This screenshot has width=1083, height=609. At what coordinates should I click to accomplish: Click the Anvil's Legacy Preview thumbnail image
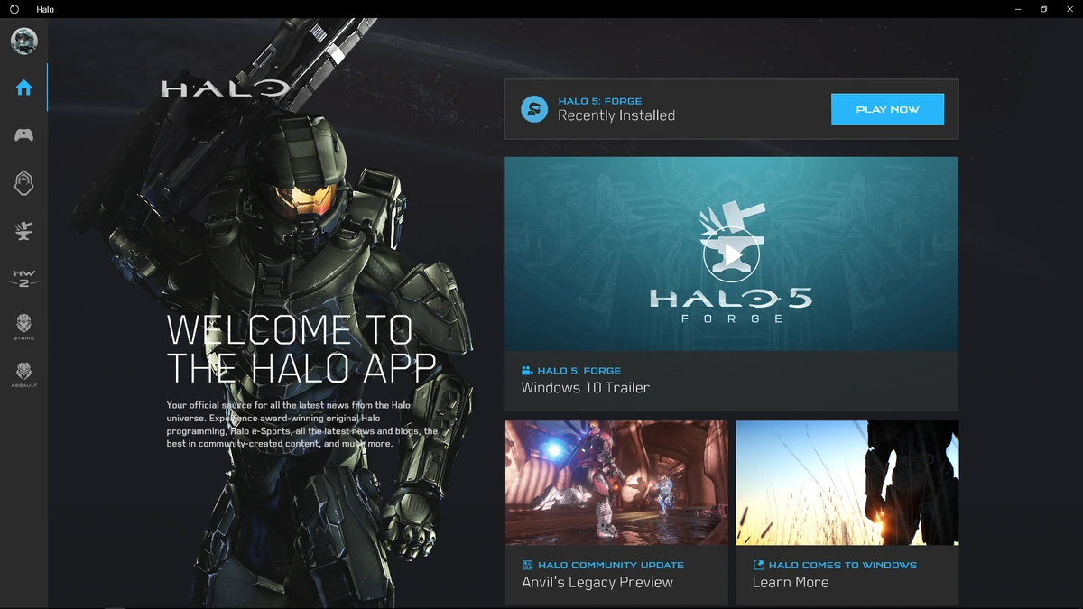(x=616, y=482)
